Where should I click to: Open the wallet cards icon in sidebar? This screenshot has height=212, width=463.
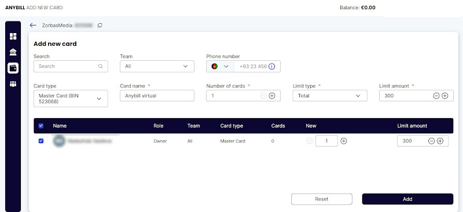coord(13,68)
